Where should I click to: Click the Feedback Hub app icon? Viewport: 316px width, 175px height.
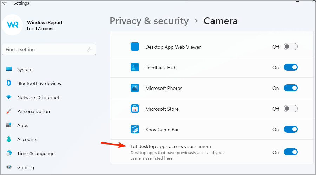click(134, 67)
